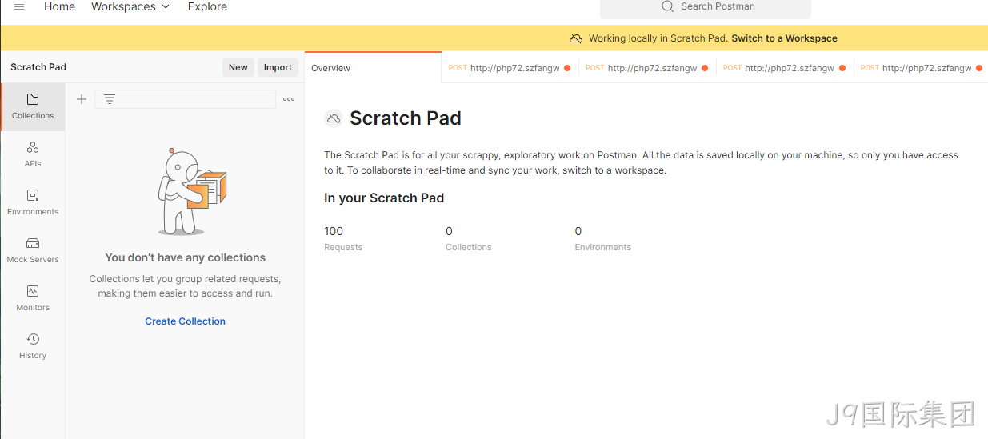988x439 pixels.
Task: Click the cloud-off icon in the banner
Action: [x=575, y=38]
